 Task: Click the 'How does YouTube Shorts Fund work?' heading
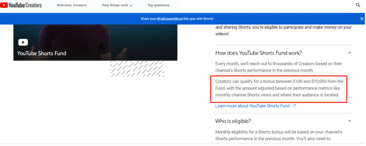click(258, 53)
